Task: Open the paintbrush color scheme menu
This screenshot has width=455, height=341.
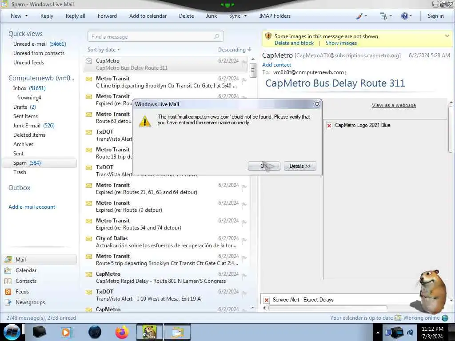Action: tap(361, 16)
